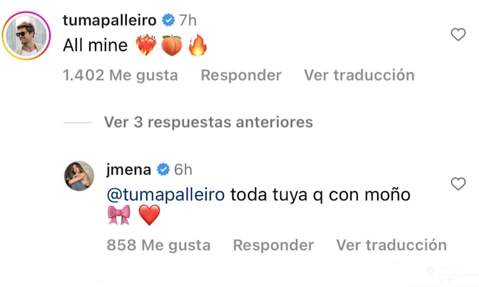The image size is (479, 287).
Task: Reply to tumapalleiro's comment via Responder
Action: [x=241, y=75]
